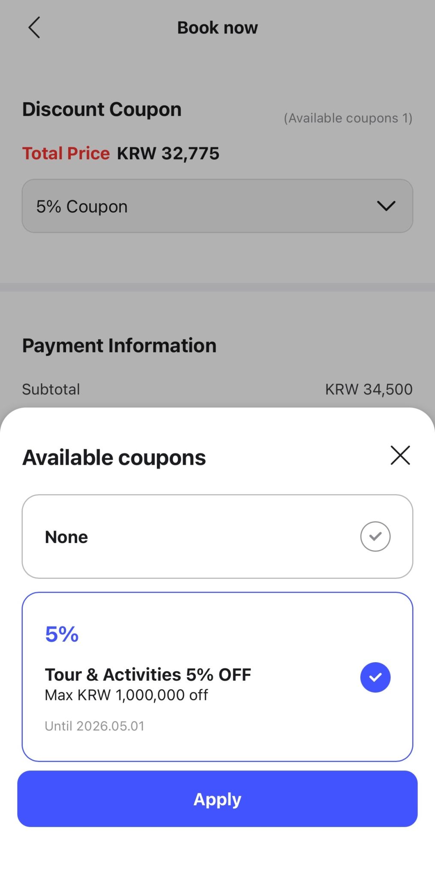The height and width of the screenshot is (879, 435).
Task: Tap the KRW 32,775 total amount
Action: click(168, 153)
